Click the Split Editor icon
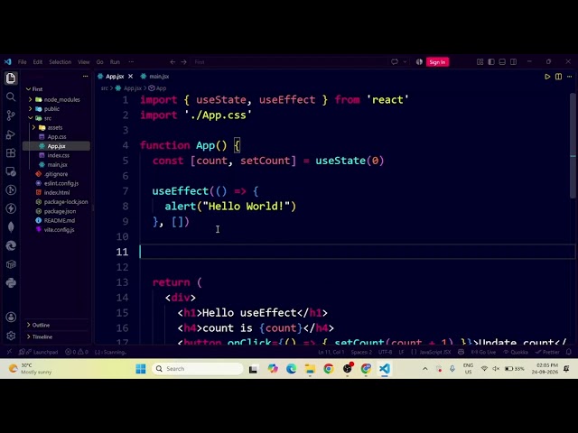This screenshot has height=433, width=578. click(558, 77)
